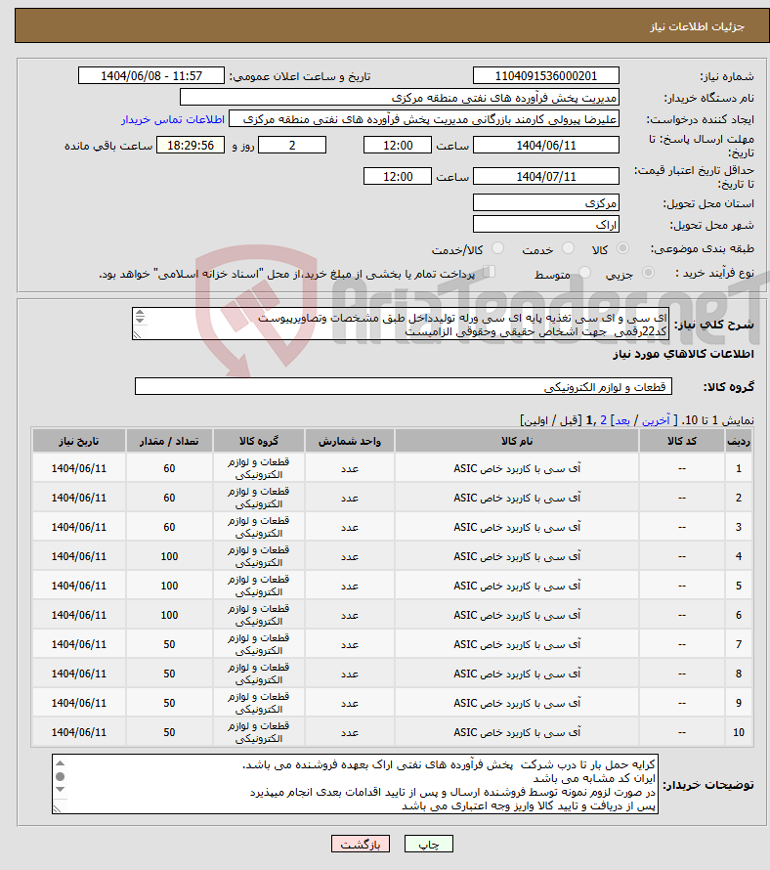The height and width of the screenshot is (870, 770).
Task: Click the item name in row 3
Action: (517, 527)
